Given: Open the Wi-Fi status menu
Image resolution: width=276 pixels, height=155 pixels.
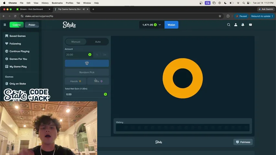Looking at the screenshot, I should 238,3.
